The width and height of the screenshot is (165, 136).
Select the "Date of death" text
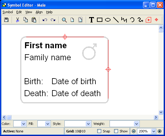tap(76, 93)
